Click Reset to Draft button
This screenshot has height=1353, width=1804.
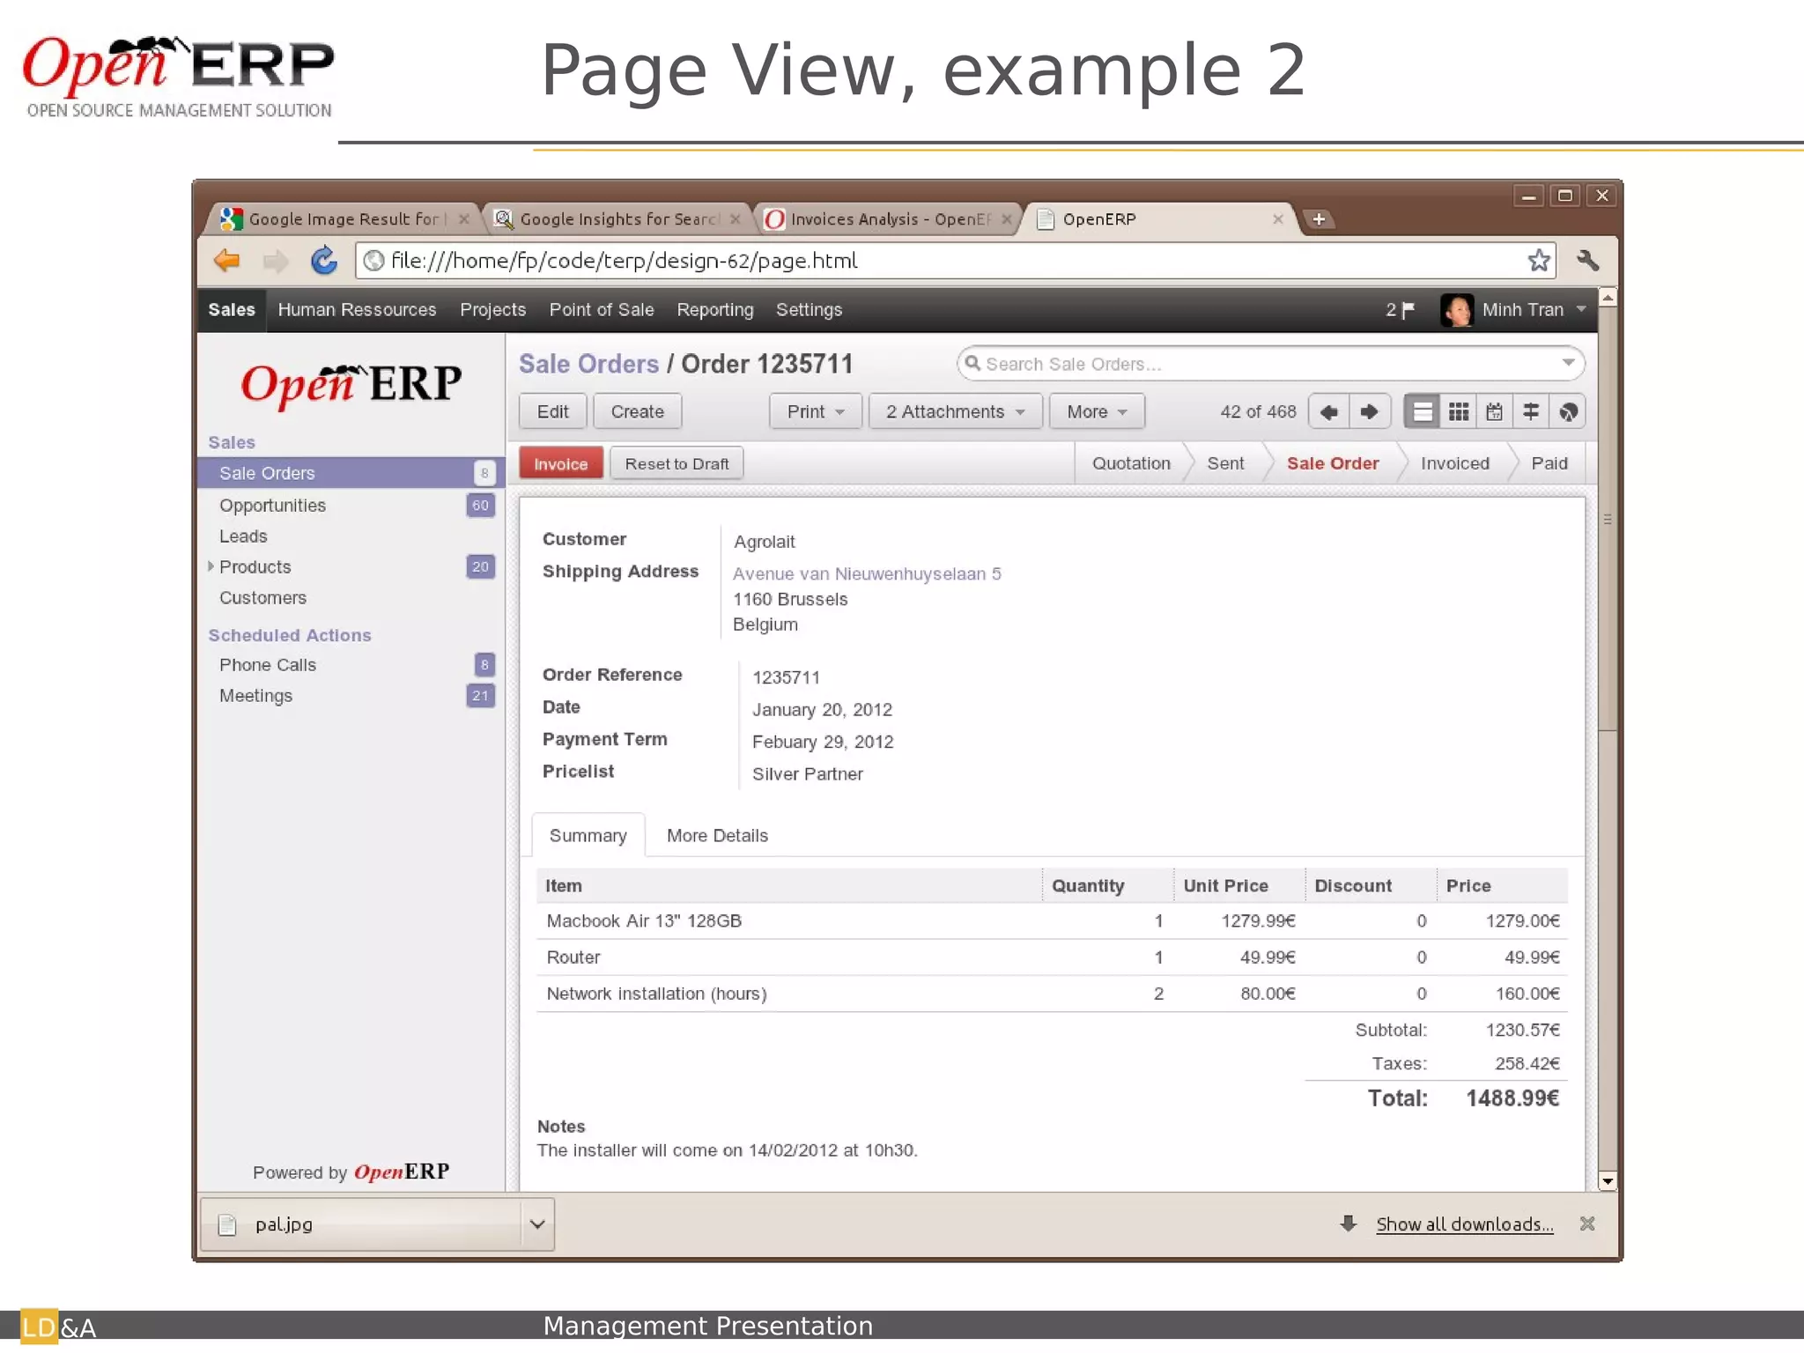676,464
